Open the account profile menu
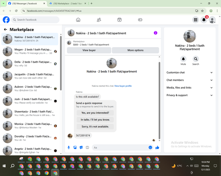This screenshot has height=176, width=221. pos(212,20)
